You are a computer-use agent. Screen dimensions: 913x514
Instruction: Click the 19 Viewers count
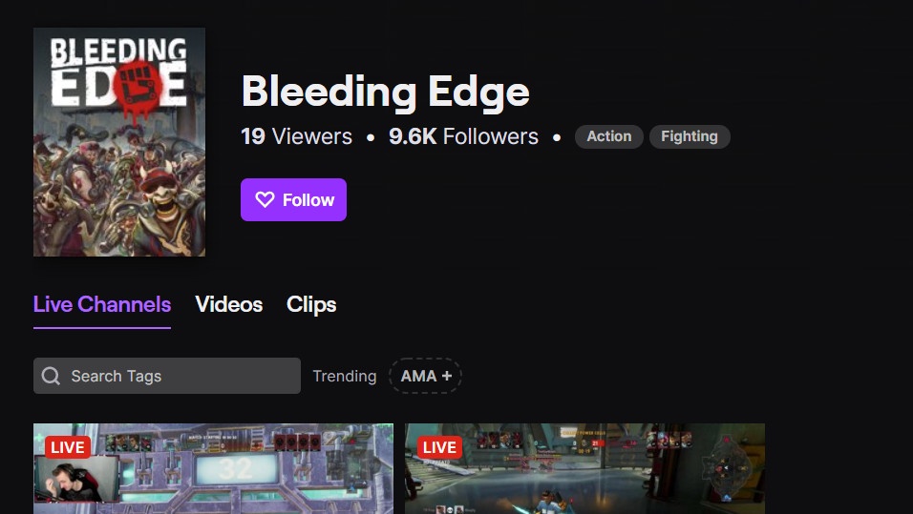pos(296,136)
